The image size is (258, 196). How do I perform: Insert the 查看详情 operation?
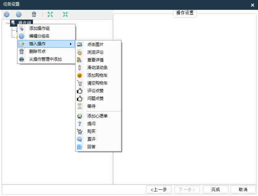point(98,60)
